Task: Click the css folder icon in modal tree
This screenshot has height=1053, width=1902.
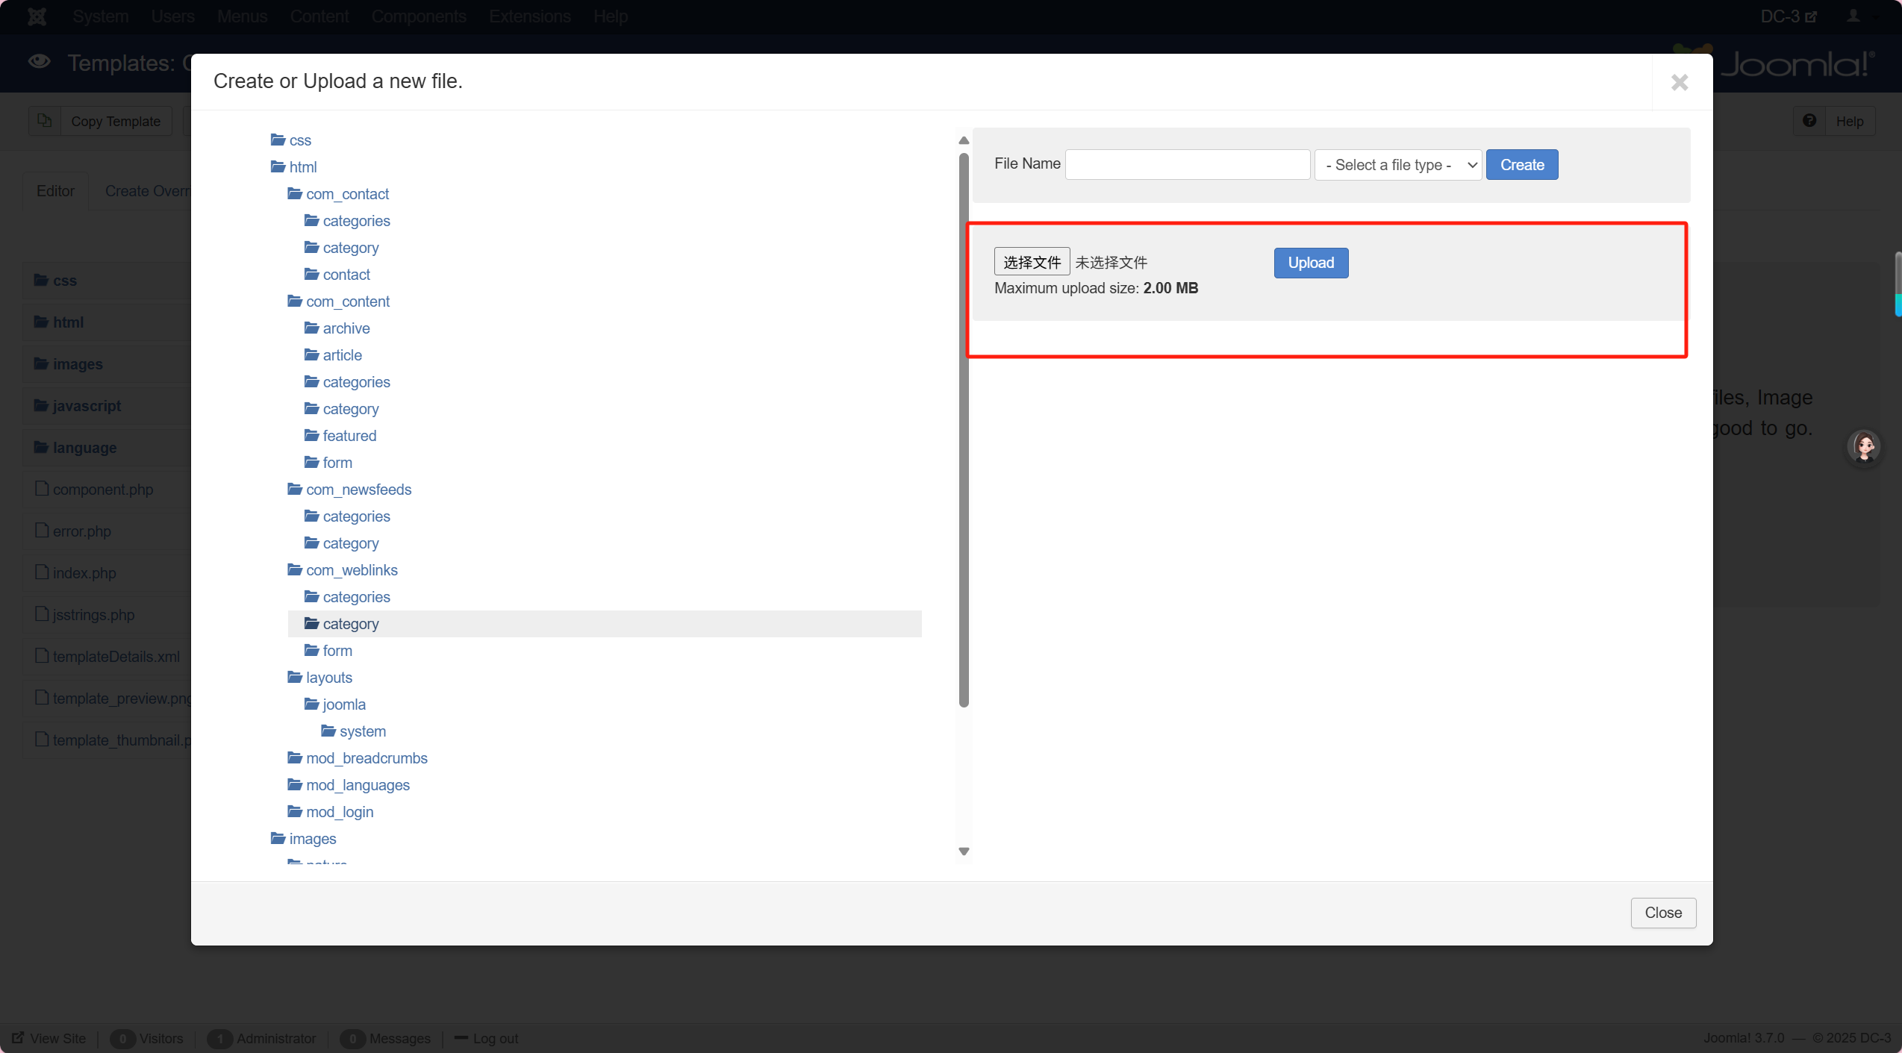Action: [278, 140]
